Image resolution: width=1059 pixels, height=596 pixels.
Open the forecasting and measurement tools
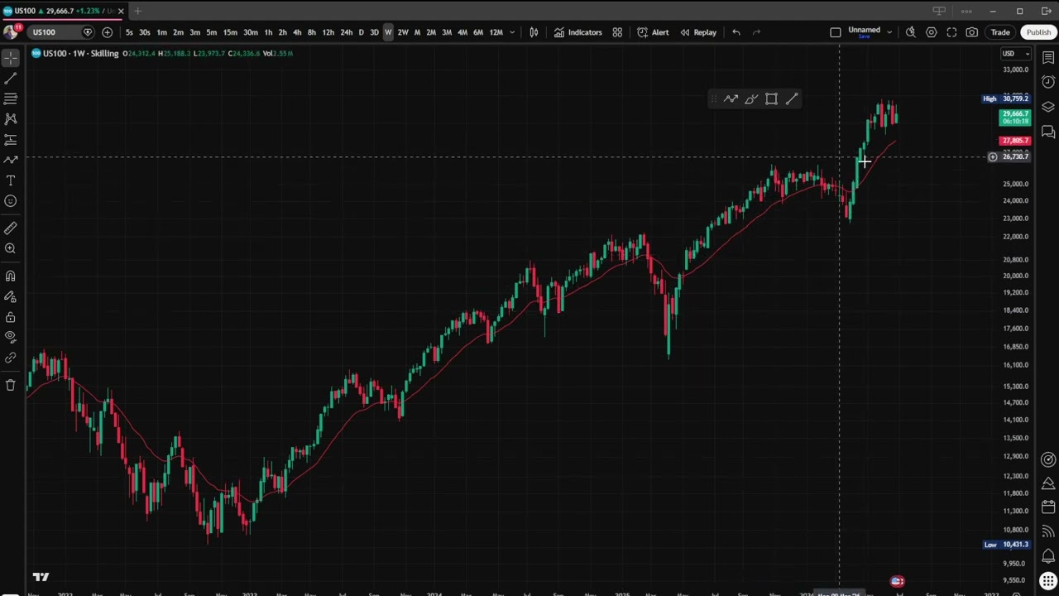11,140
